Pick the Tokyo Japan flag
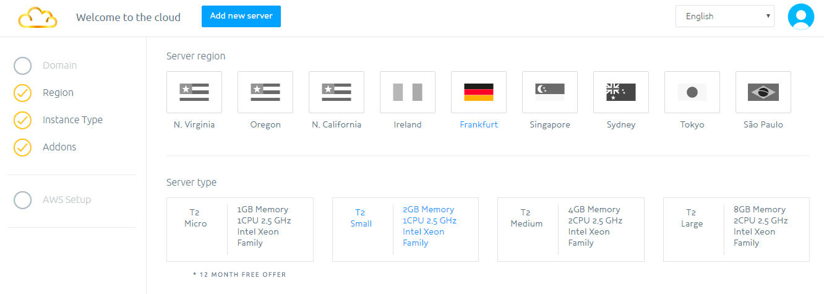 coord(692,92)
